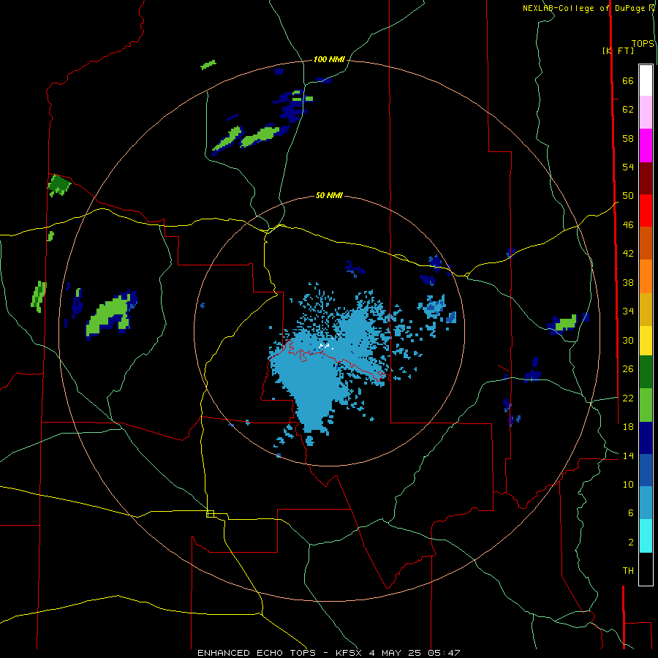Click the 34 legend value
Screen dimensions: 658x658
click(628, 311)
